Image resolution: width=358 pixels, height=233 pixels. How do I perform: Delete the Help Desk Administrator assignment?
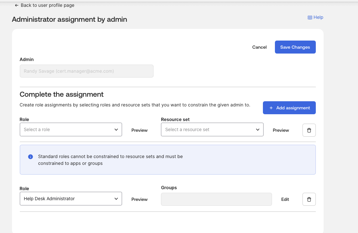pos(309,199)
